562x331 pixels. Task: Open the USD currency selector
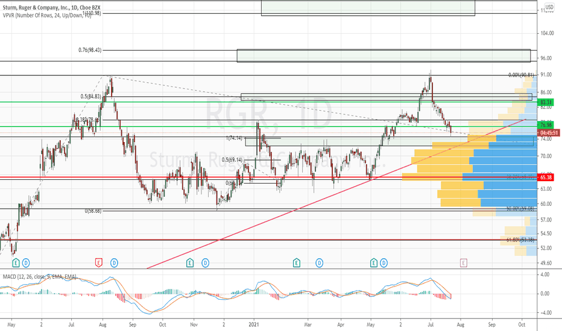point(549,7)
